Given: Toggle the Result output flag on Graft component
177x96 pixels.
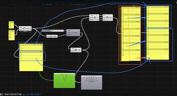Looking at the screenshot, I should pyautogui.click(x=31, y=28).
